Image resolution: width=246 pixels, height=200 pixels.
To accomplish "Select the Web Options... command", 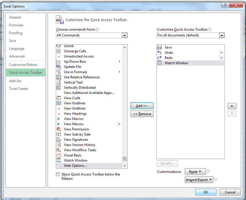I will tap(89, 166).
